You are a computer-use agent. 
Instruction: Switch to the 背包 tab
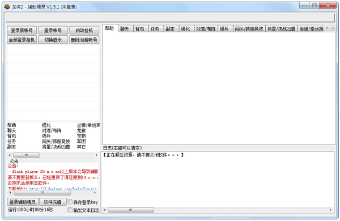point(141,29)
